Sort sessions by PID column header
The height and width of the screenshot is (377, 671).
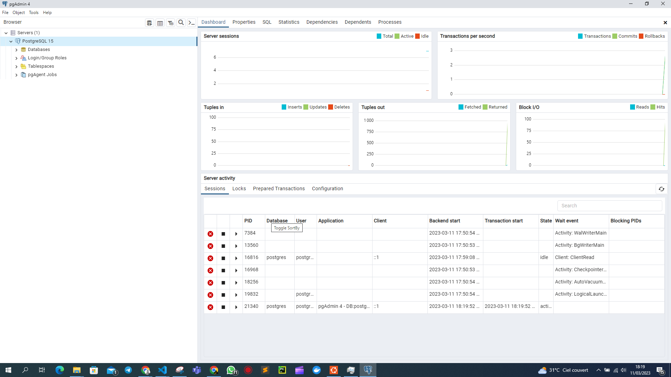tap(248, 221)
